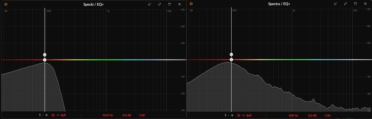The height and width of the screenshot is (119, 372).
Task: Toggle the power button in Specki window title
Action: [x=6, y=4]
